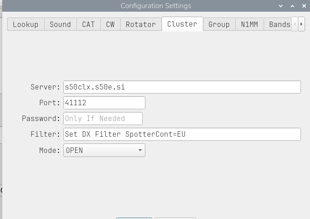Open the Sound tab

(60, 24)
